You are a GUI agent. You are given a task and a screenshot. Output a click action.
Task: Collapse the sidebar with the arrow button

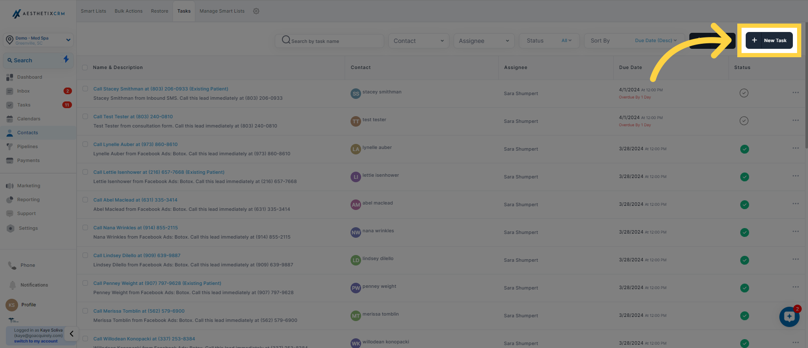pyautogui.click(x=72, y=334)
